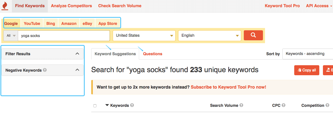
Task: Click help icon beside Search Volume
Action: pos(241,105)
